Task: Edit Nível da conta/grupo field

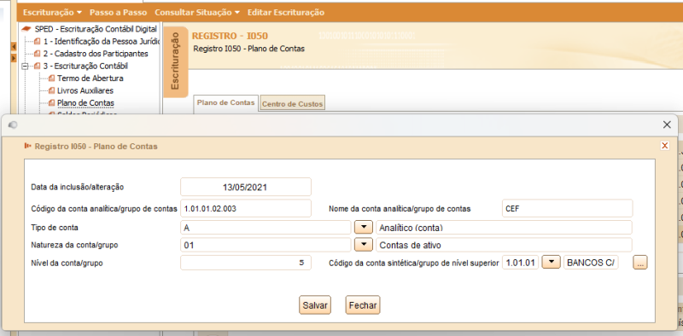Action: [x=246, y=263]
